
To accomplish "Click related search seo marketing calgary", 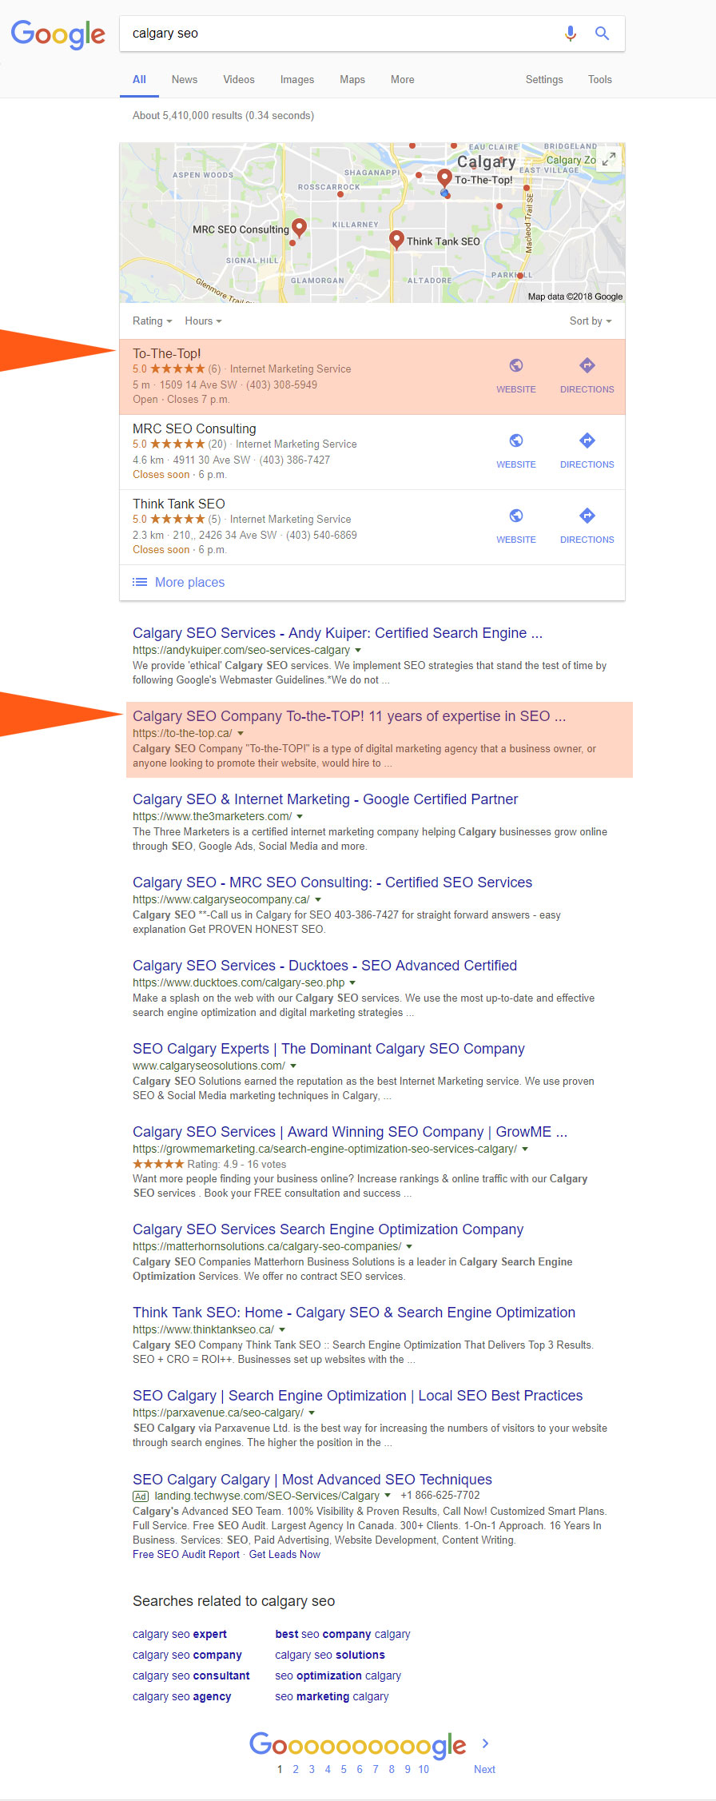I will (x=332, y=1696).
